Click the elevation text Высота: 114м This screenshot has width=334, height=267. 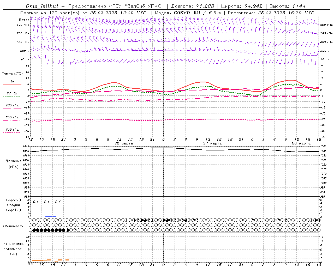[287, 6]
